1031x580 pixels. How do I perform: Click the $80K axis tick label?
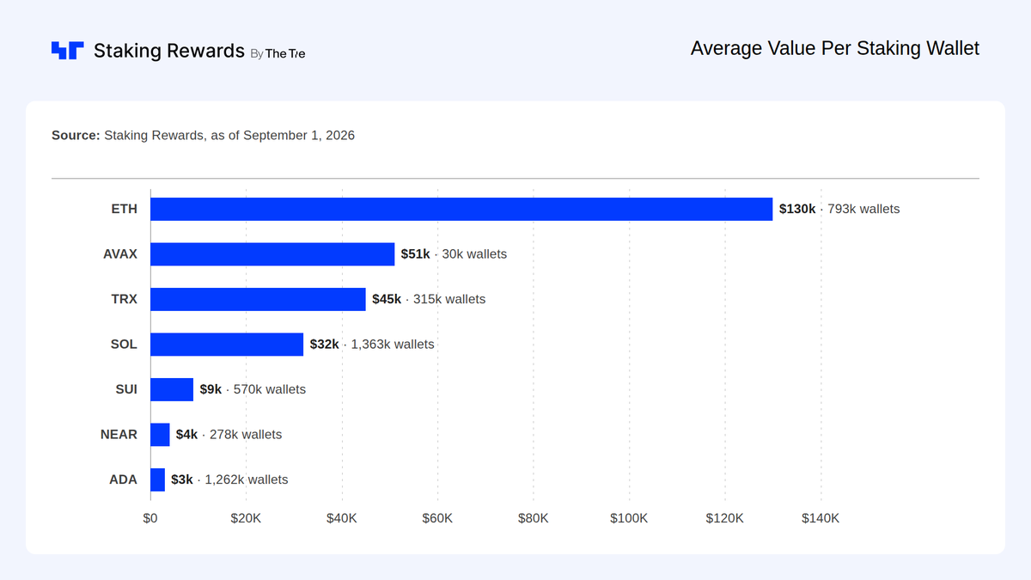pyautogui.click(x=534, y=518)
